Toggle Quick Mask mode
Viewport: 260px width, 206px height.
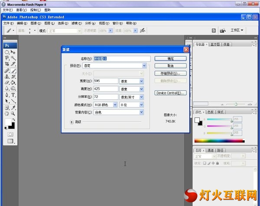(x=10, y=134)
